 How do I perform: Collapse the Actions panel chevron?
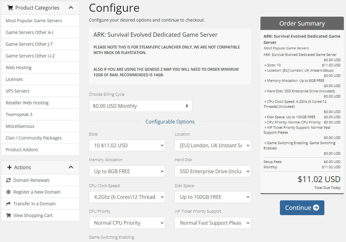[71, 167]
